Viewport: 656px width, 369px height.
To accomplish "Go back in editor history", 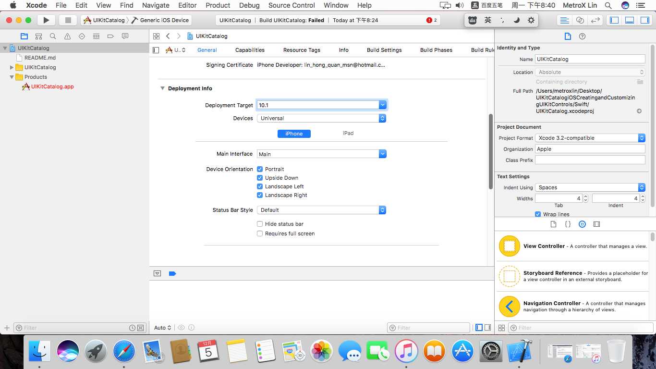I will point(168,36).
